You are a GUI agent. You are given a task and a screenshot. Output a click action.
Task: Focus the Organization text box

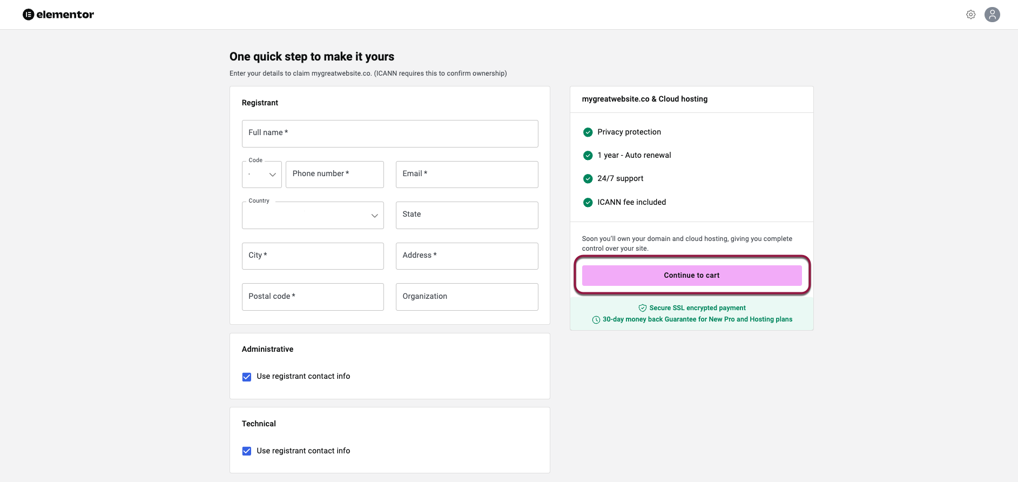pos(467,297)
